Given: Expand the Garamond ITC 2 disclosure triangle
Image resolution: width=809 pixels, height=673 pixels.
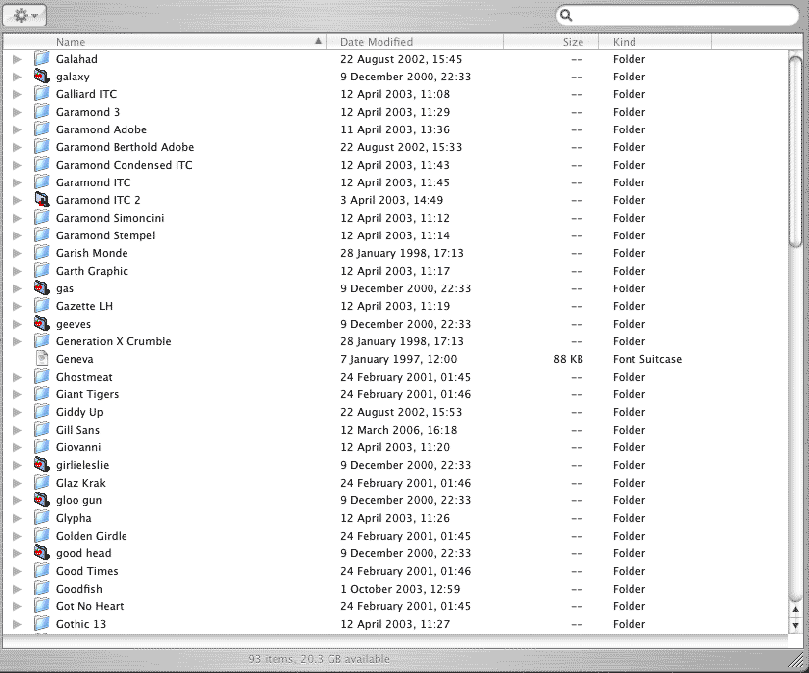Looking at the screenshot, I should (17, 200).
